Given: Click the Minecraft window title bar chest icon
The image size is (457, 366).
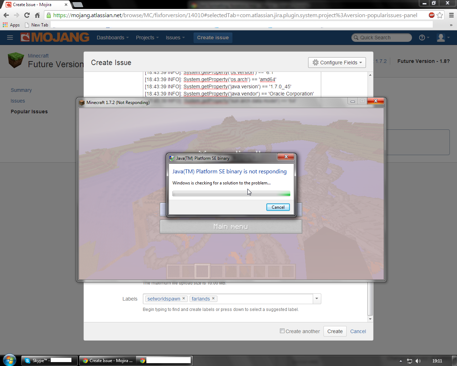Looking at the screenshot, I should [x=82, y=103].
